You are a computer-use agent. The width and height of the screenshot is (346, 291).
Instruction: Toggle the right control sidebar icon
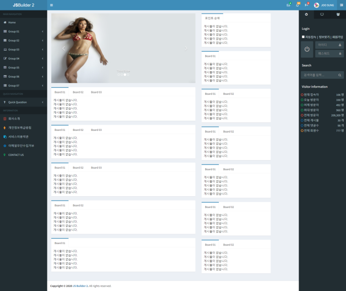click(x=341, y=5)
